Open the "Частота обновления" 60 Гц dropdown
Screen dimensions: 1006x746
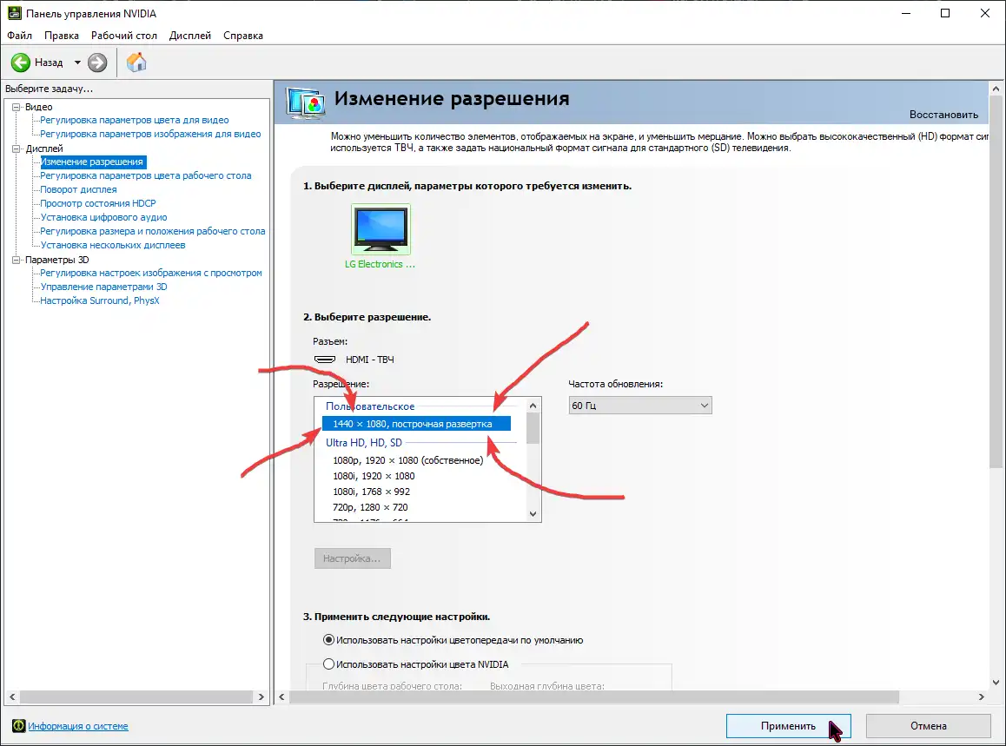pos(640,406)
